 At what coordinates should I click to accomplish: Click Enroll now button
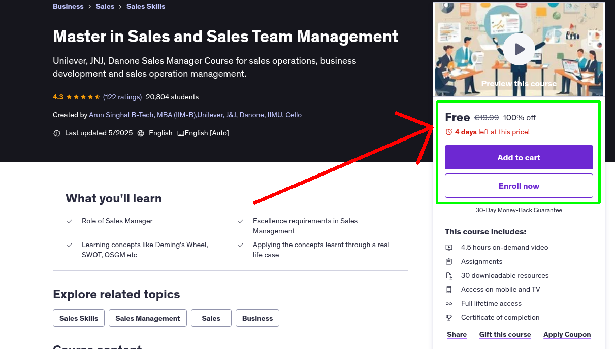coord(519,186)
